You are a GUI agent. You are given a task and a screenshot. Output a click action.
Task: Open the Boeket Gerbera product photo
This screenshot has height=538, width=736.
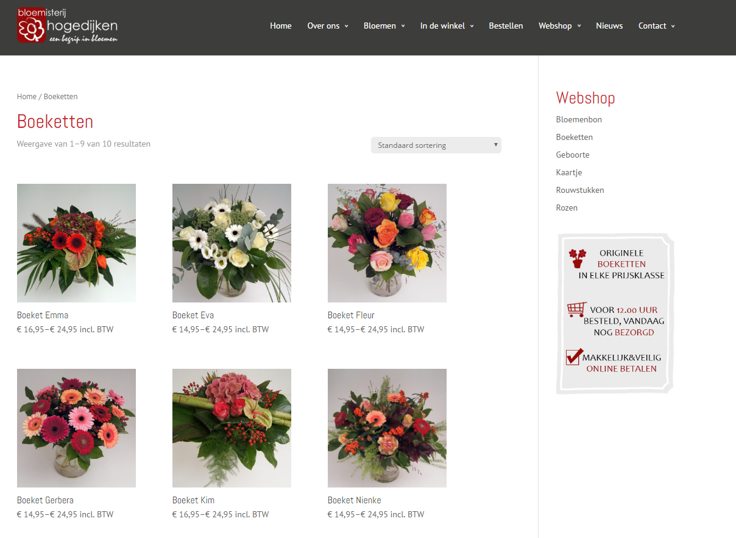pyautogui.click(x=76, y=428)
